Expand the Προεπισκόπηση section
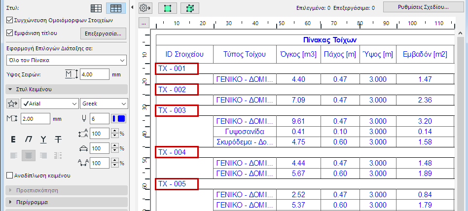 pyautogui.click(x=66, y=190)
